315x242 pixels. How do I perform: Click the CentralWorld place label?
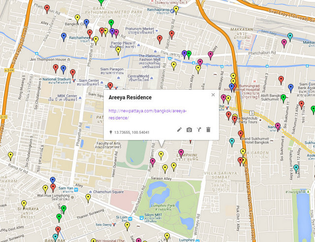pos(138,78)
